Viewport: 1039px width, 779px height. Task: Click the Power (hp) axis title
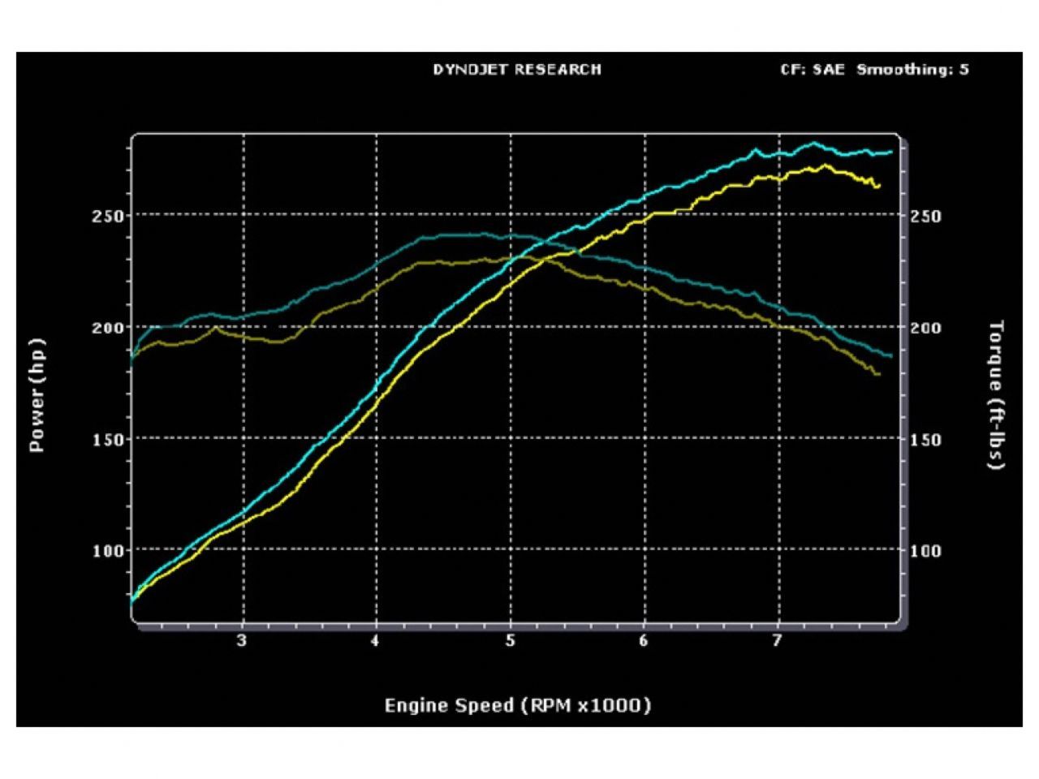[x=37, y=395]
